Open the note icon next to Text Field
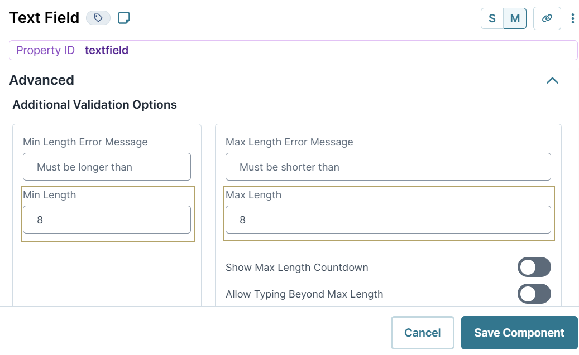This screenshot has height=355, width=579. point(124,18)
